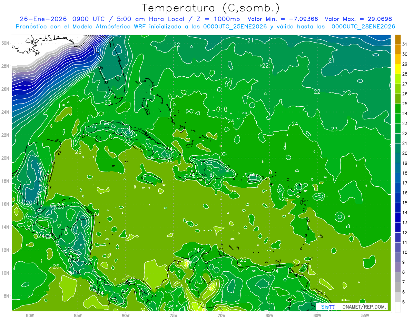Click the 55W longitude axis label
Screen dimensions: 414x320
tap(365, 316)
